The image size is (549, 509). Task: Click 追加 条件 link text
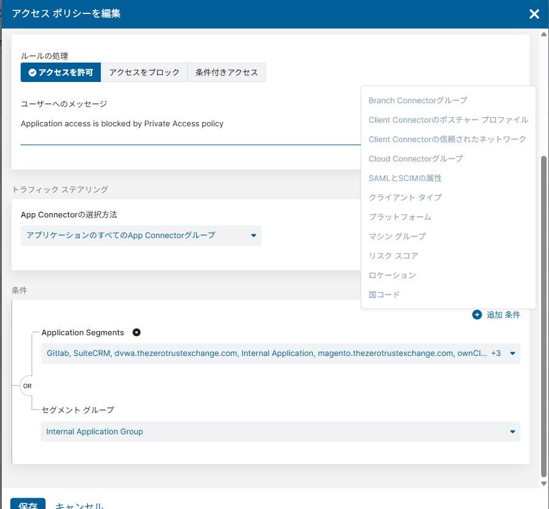503,315
